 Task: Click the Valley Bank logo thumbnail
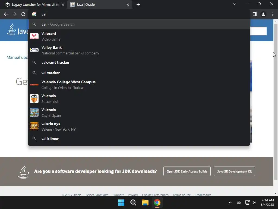click(x=34, y=50)
